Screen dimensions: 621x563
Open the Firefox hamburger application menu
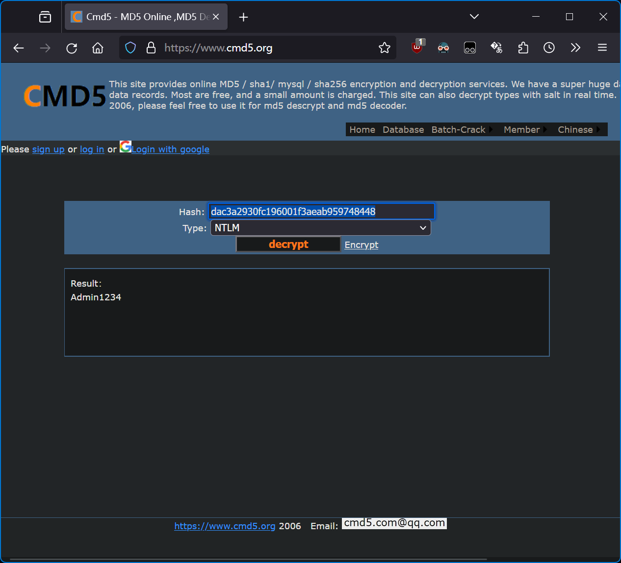click(602, 48)
